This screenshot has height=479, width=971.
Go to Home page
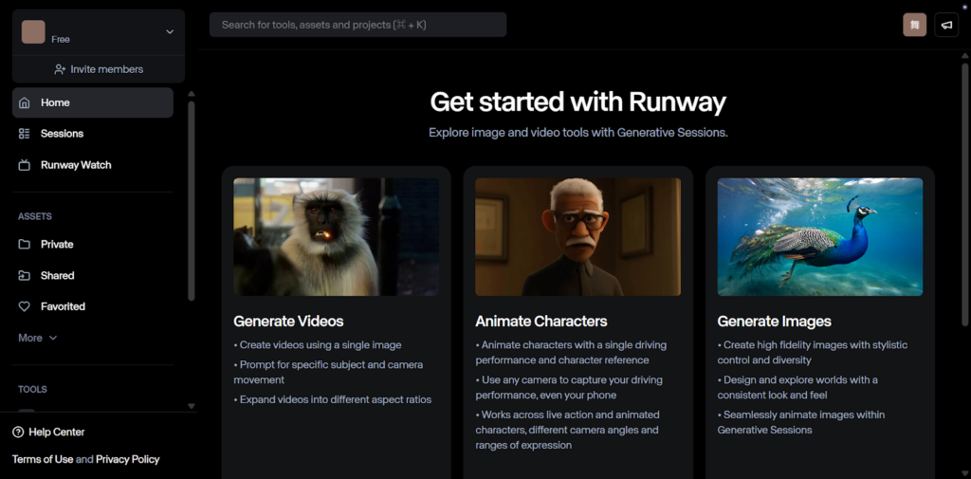pos(93,102)
